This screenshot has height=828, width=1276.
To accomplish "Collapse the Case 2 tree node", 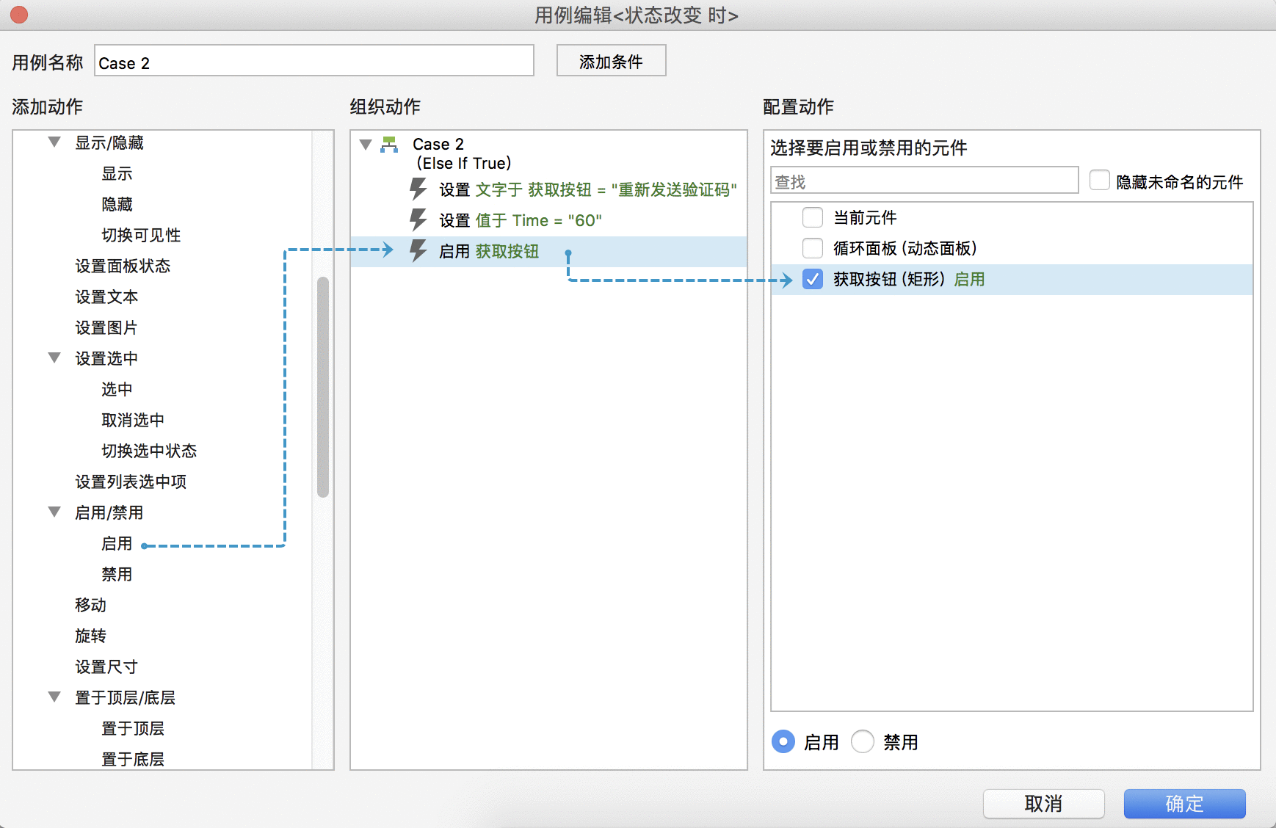I will click(366, 144).
